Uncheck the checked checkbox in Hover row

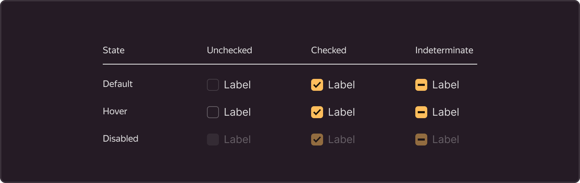(x=317, y=112)
